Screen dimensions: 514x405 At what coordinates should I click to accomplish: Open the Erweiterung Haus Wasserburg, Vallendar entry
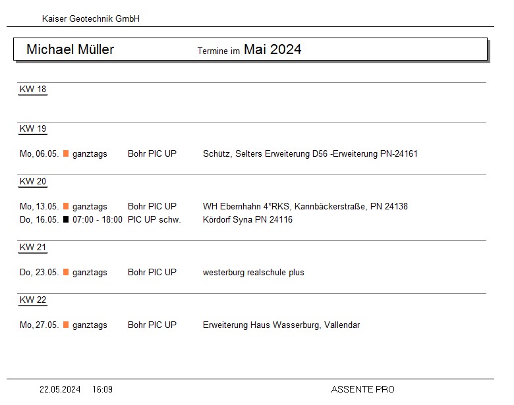(x=281, y=325)
